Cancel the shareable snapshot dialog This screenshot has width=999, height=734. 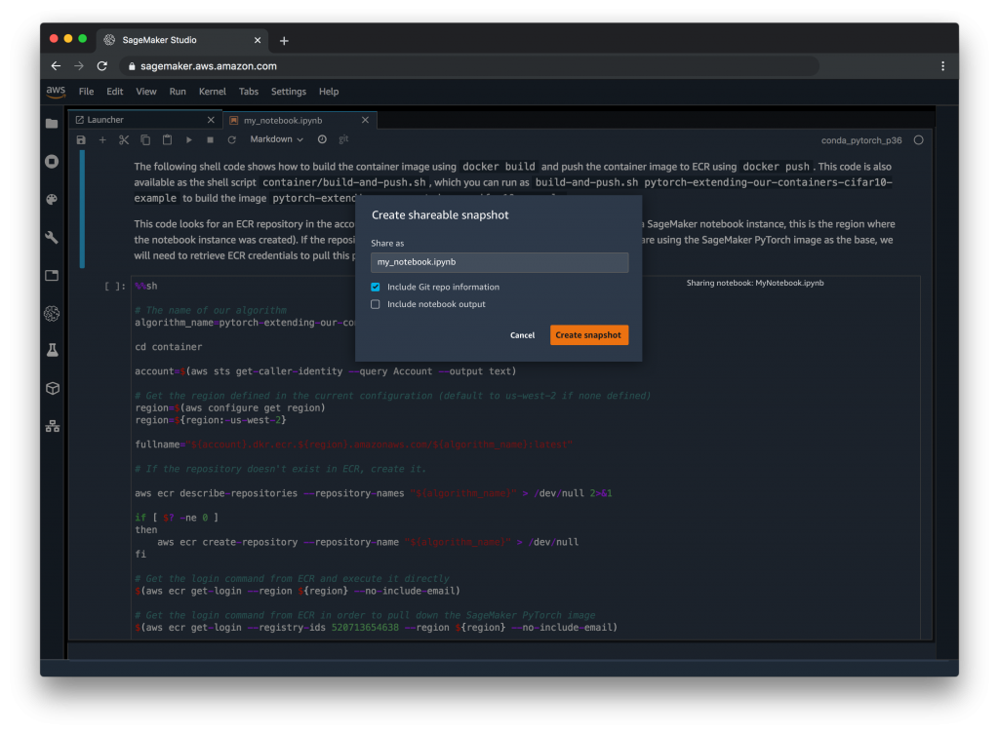pos(522,335)
